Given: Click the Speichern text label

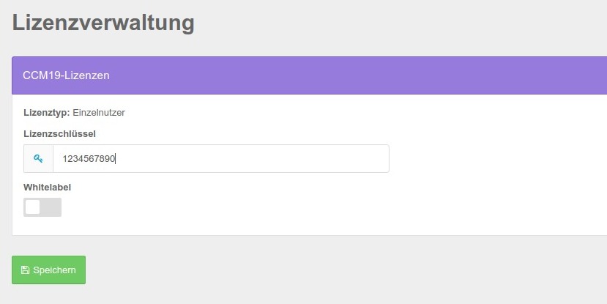Looking at the screenshot, I should tap(54, 270).
